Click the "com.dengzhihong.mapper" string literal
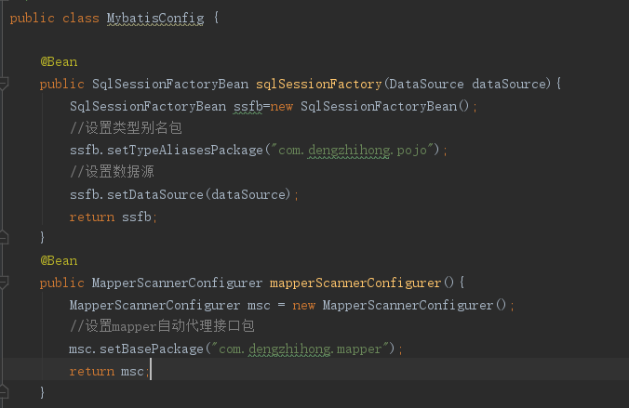 click(x=301, y=349)
